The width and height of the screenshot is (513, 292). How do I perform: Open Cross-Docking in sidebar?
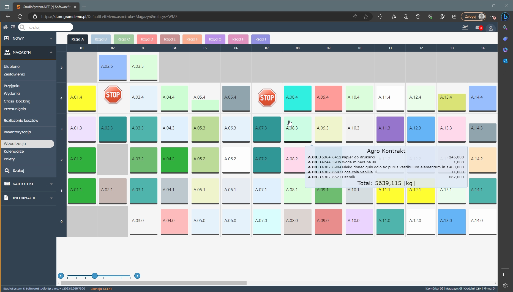pos(17,101)
